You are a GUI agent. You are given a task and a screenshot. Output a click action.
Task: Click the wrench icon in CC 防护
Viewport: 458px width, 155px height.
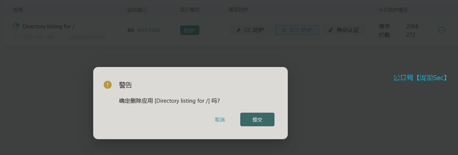(238, 30)
